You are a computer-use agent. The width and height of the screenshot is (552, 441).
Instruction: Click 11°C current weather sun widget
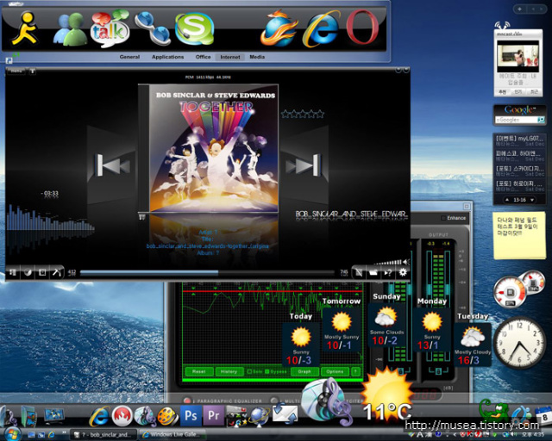point(387,394)
